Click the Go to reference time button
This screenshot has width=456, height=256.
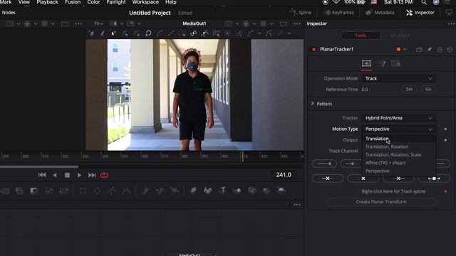click(x=428, y=90)
